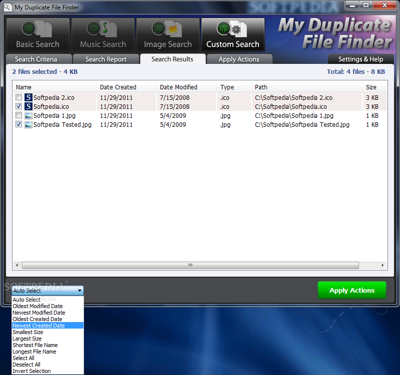Choose Deselect All option

pyautogui.click(x=47, y=365)
